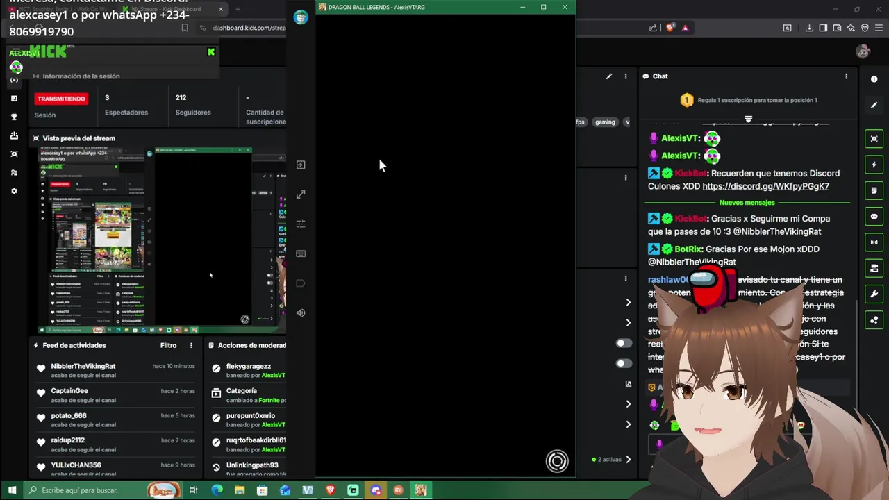Screen dimensions: 889x500
Task: Open emulator keyboard mapping icon
Action: [x=301, y=253]
